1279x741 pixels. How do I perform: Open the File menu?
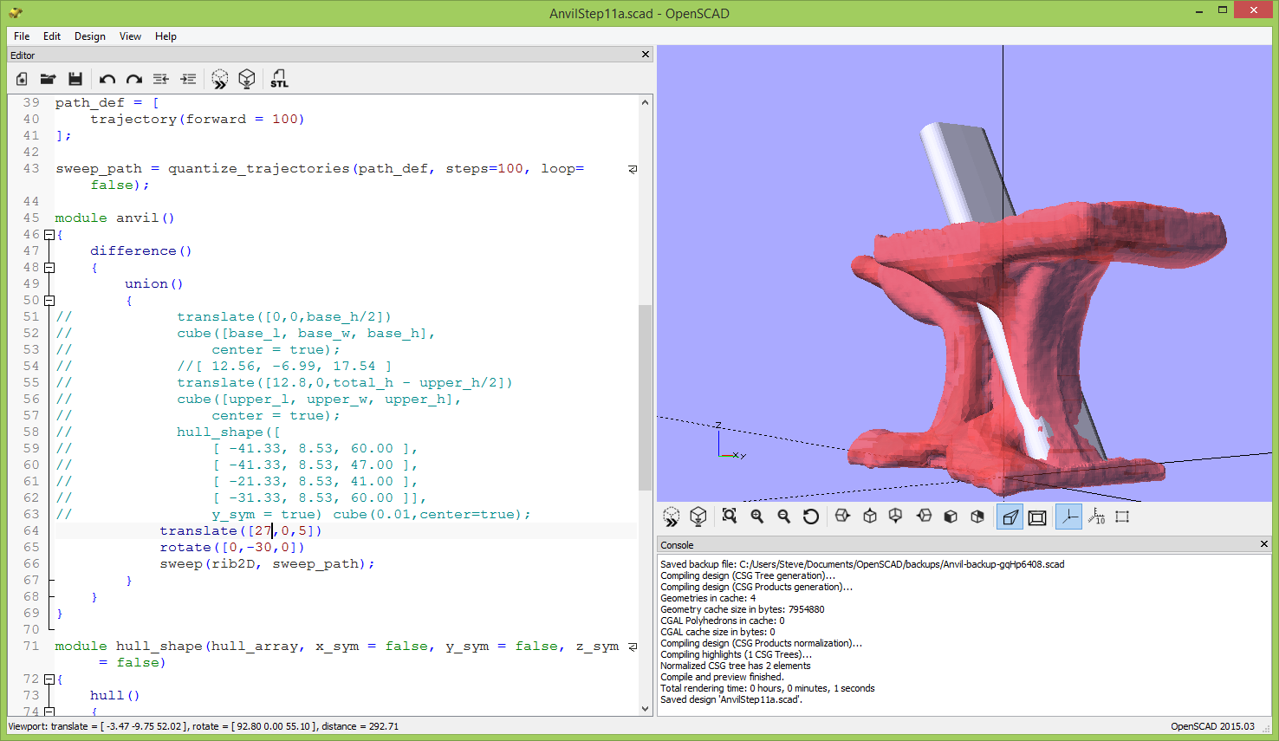[22, 36]
